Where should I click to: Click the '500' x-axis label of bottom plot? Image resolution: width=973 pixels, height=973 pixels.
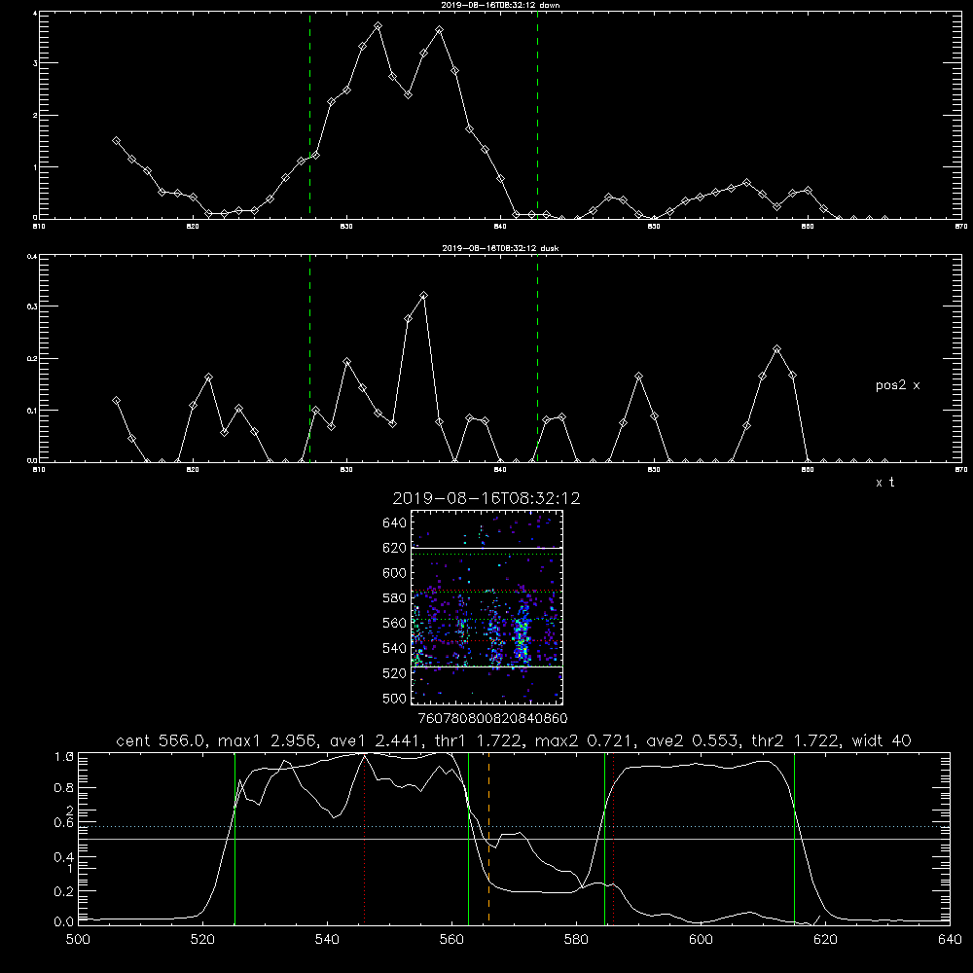pyautogui.click(x=78, y=940)
